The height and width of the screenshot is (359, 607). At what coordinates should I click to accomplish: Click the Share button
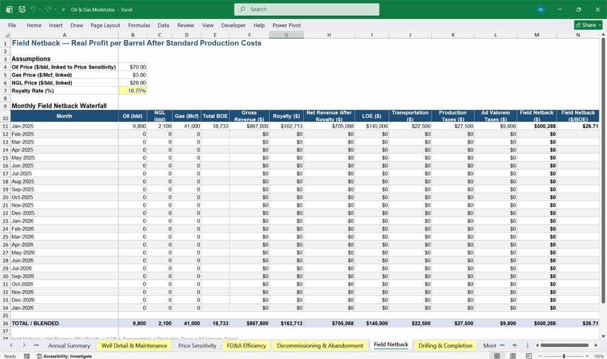(588, 25)
